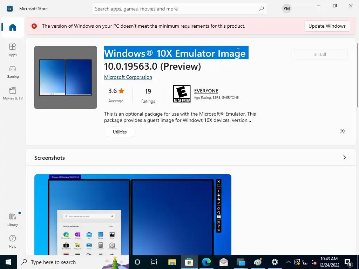Open Task View on taskbar
Screen dimensions: 359x269
tap(154, 262)
